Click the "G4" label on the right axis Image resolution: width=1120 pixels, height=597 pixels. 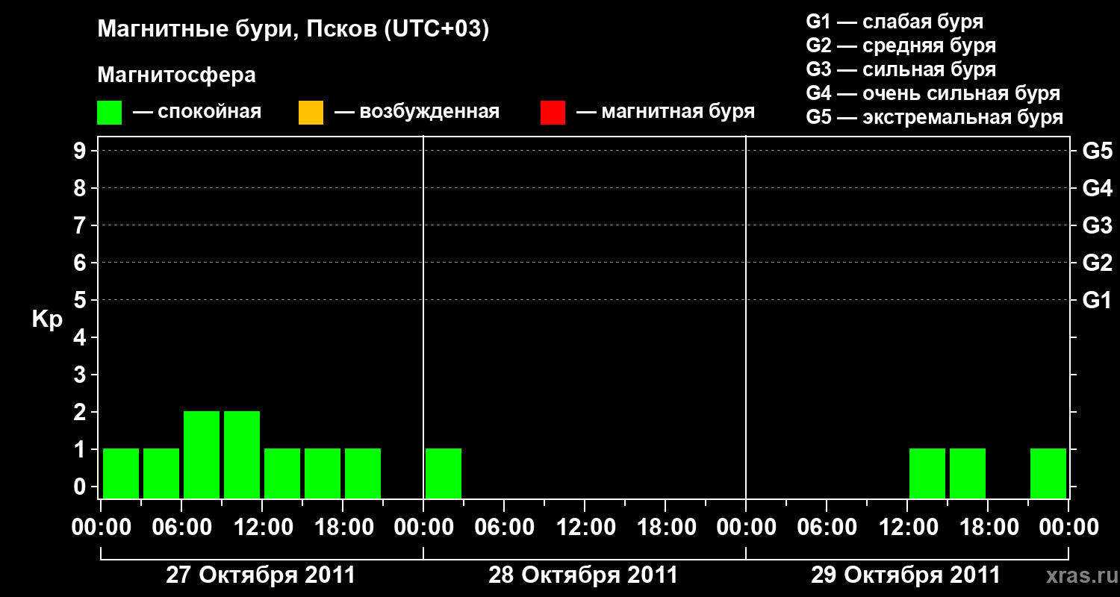coord(1097,188)
